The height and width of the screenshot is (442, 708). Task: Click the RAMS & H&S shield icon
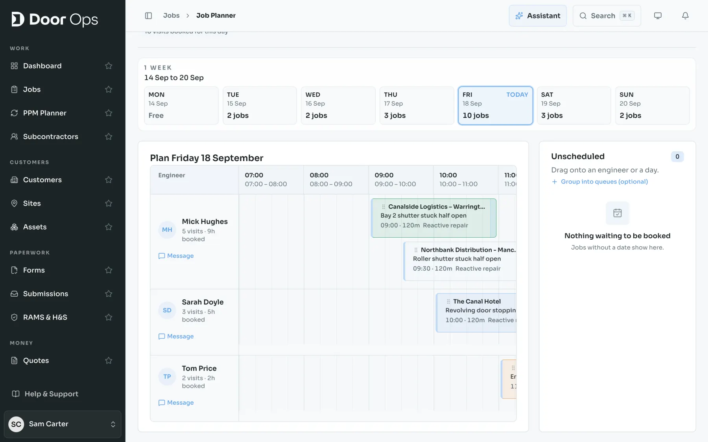pos(14,317)
